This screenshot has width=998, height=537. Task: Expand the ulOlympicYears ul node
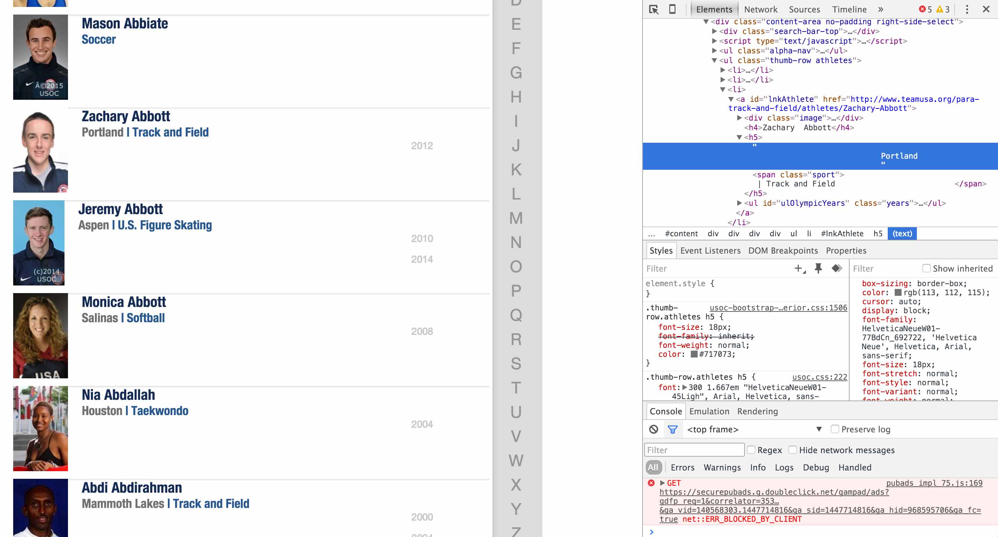pos(739,203)
